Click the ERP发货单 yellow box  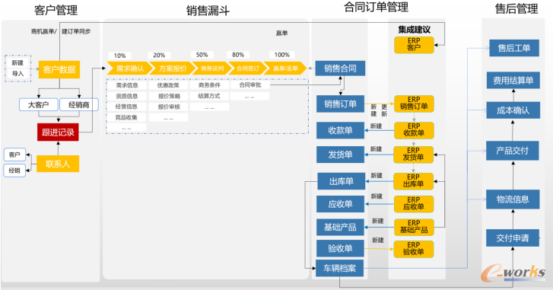pyautogui.click(x=413, y=155)
